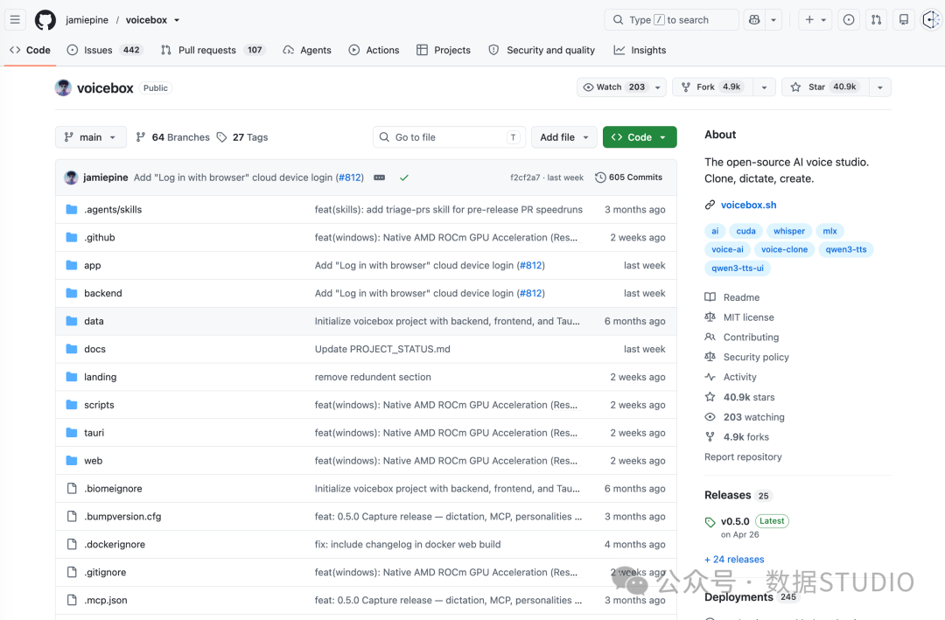
Task: Go to the GitHub homepage logo
Action: 45,20
